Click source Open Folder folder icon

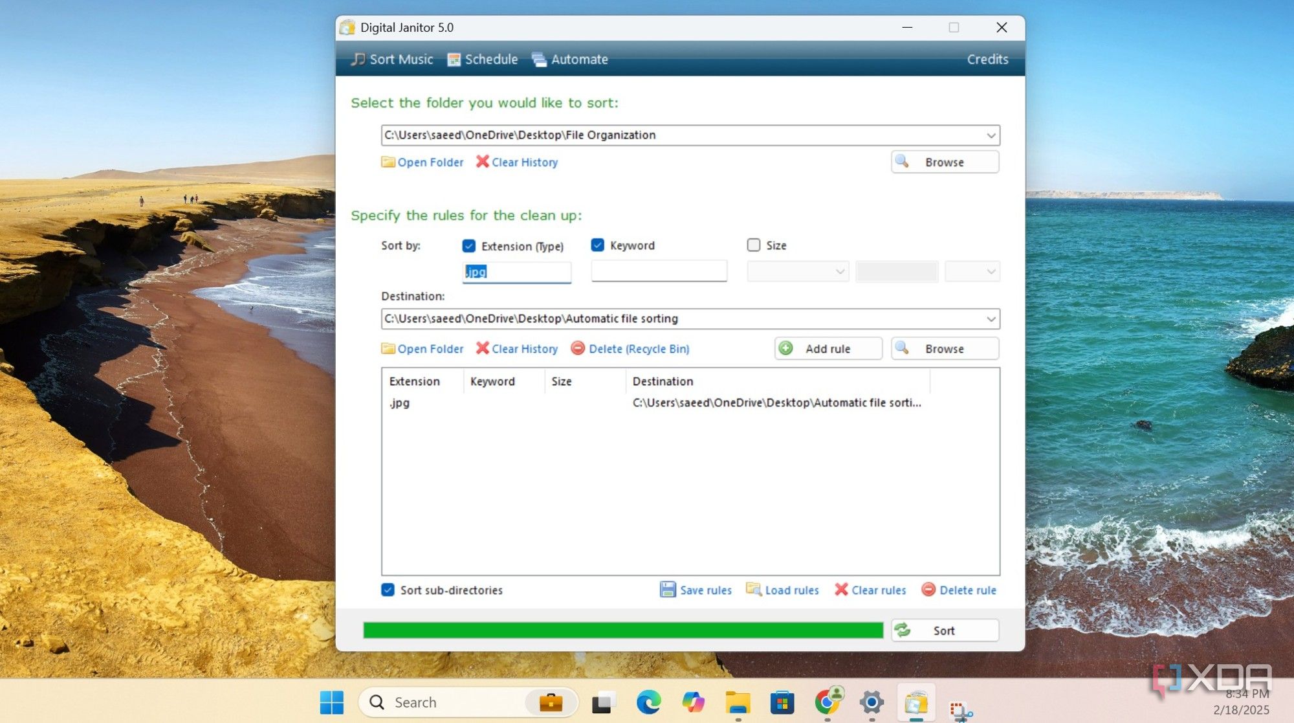coord(388,162)
